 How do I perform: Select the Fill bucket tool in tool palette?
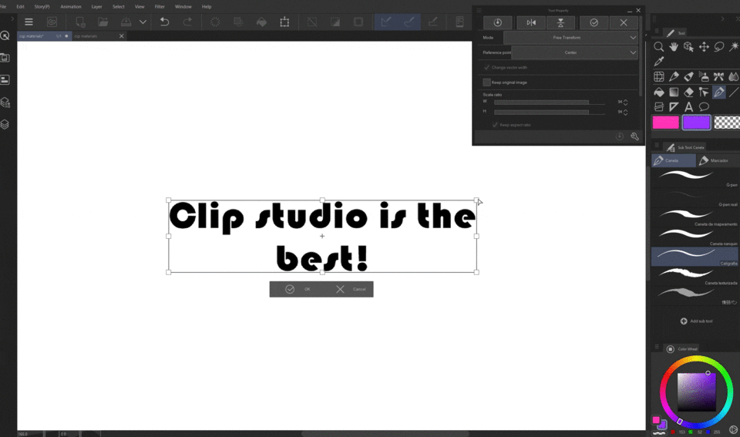pyautogui.click(x=659, y=92)
